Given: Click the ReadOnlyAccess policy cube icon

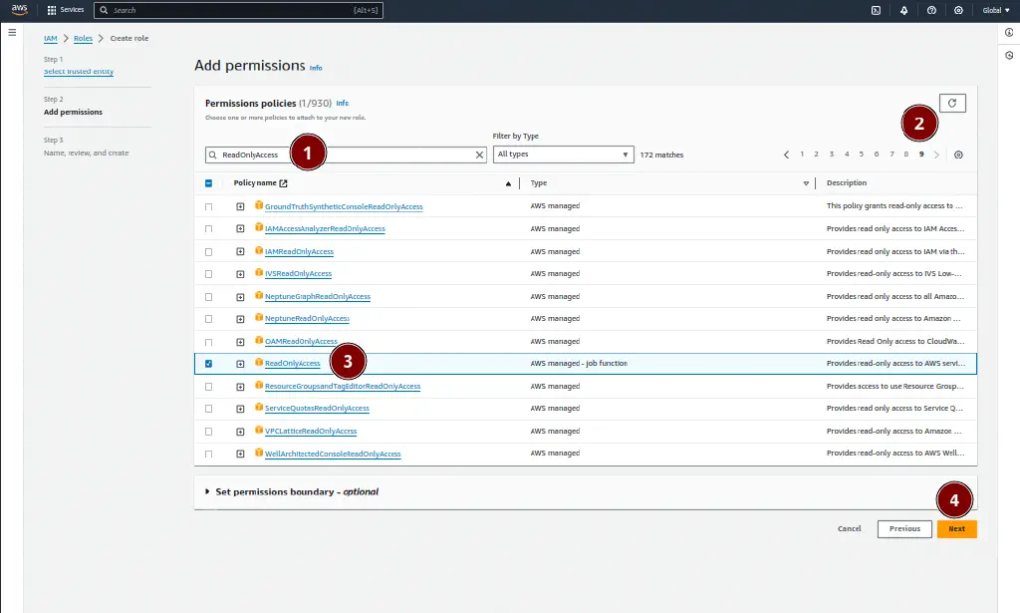Looking at the screenshot, I should pos(259,363).
